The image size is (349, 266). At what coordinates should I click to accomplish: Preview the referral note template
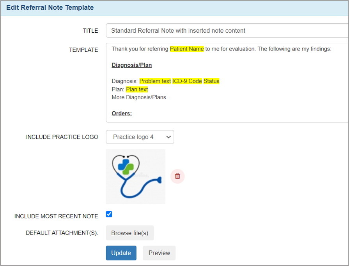(x=159, y=253)
